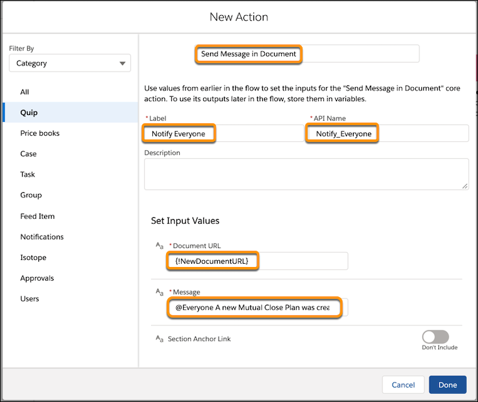478x402 pixels.
Task: Click the Section Anchor Link label
Action: tap(199, 339)
